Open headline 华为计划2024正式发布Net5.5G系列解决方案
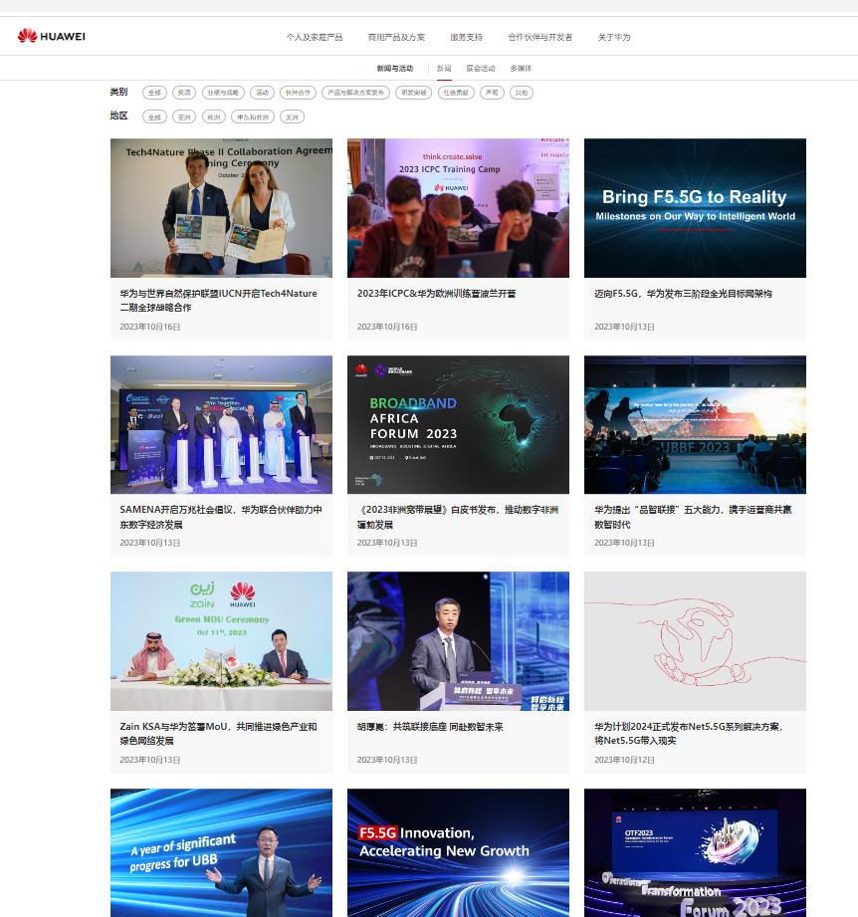Viewport: 858px width, 917px height. click(688, 734)
